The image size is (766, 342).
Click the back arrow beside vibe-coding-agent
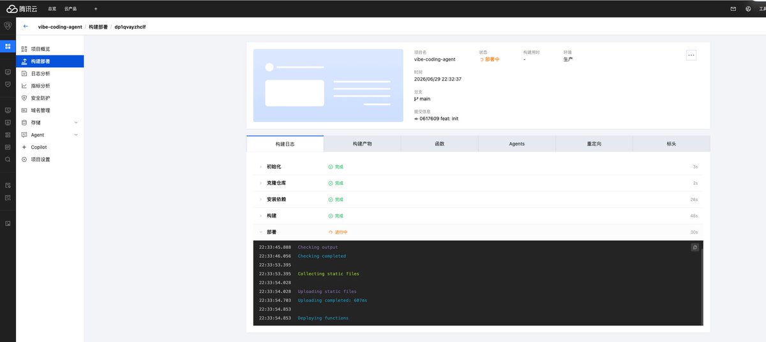[x=26, y=27]
